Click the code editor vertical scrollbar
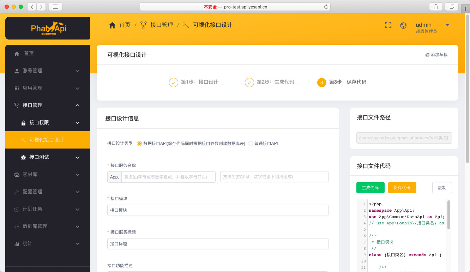 coord(449,215)
